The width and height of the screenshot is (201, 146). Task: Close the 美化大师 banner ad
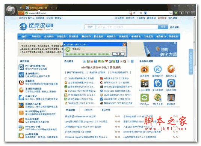pos(175,43)
